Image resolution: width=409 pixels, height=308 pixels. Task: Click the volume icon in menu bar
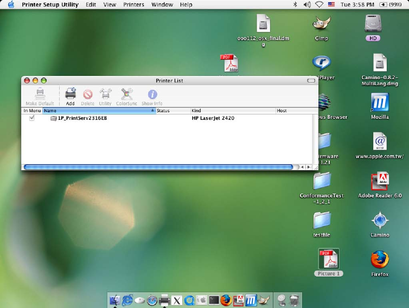pos(307,4)
